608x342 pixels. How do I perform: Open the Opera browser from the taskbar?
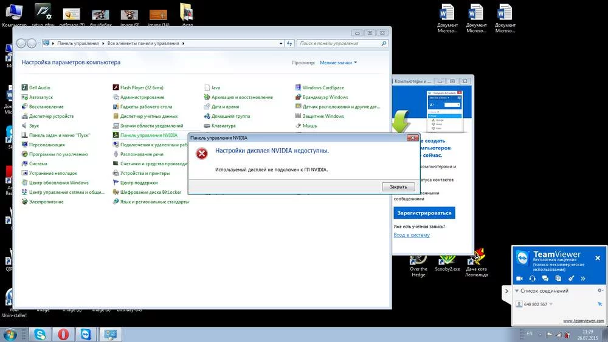pos(64,335)
